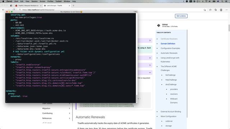The width and height of the screenshot is (230, 129).
Task: Open More Configuration contents link
Action: tap(169, 116)
